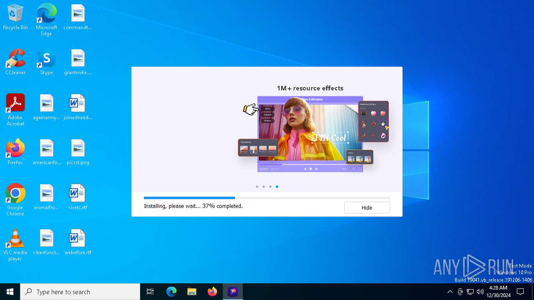Image resolution: width=534 pixels, height=300 pixels.
Task: Select the CCleaner desktop shortcut
Action: pos(15,62)
